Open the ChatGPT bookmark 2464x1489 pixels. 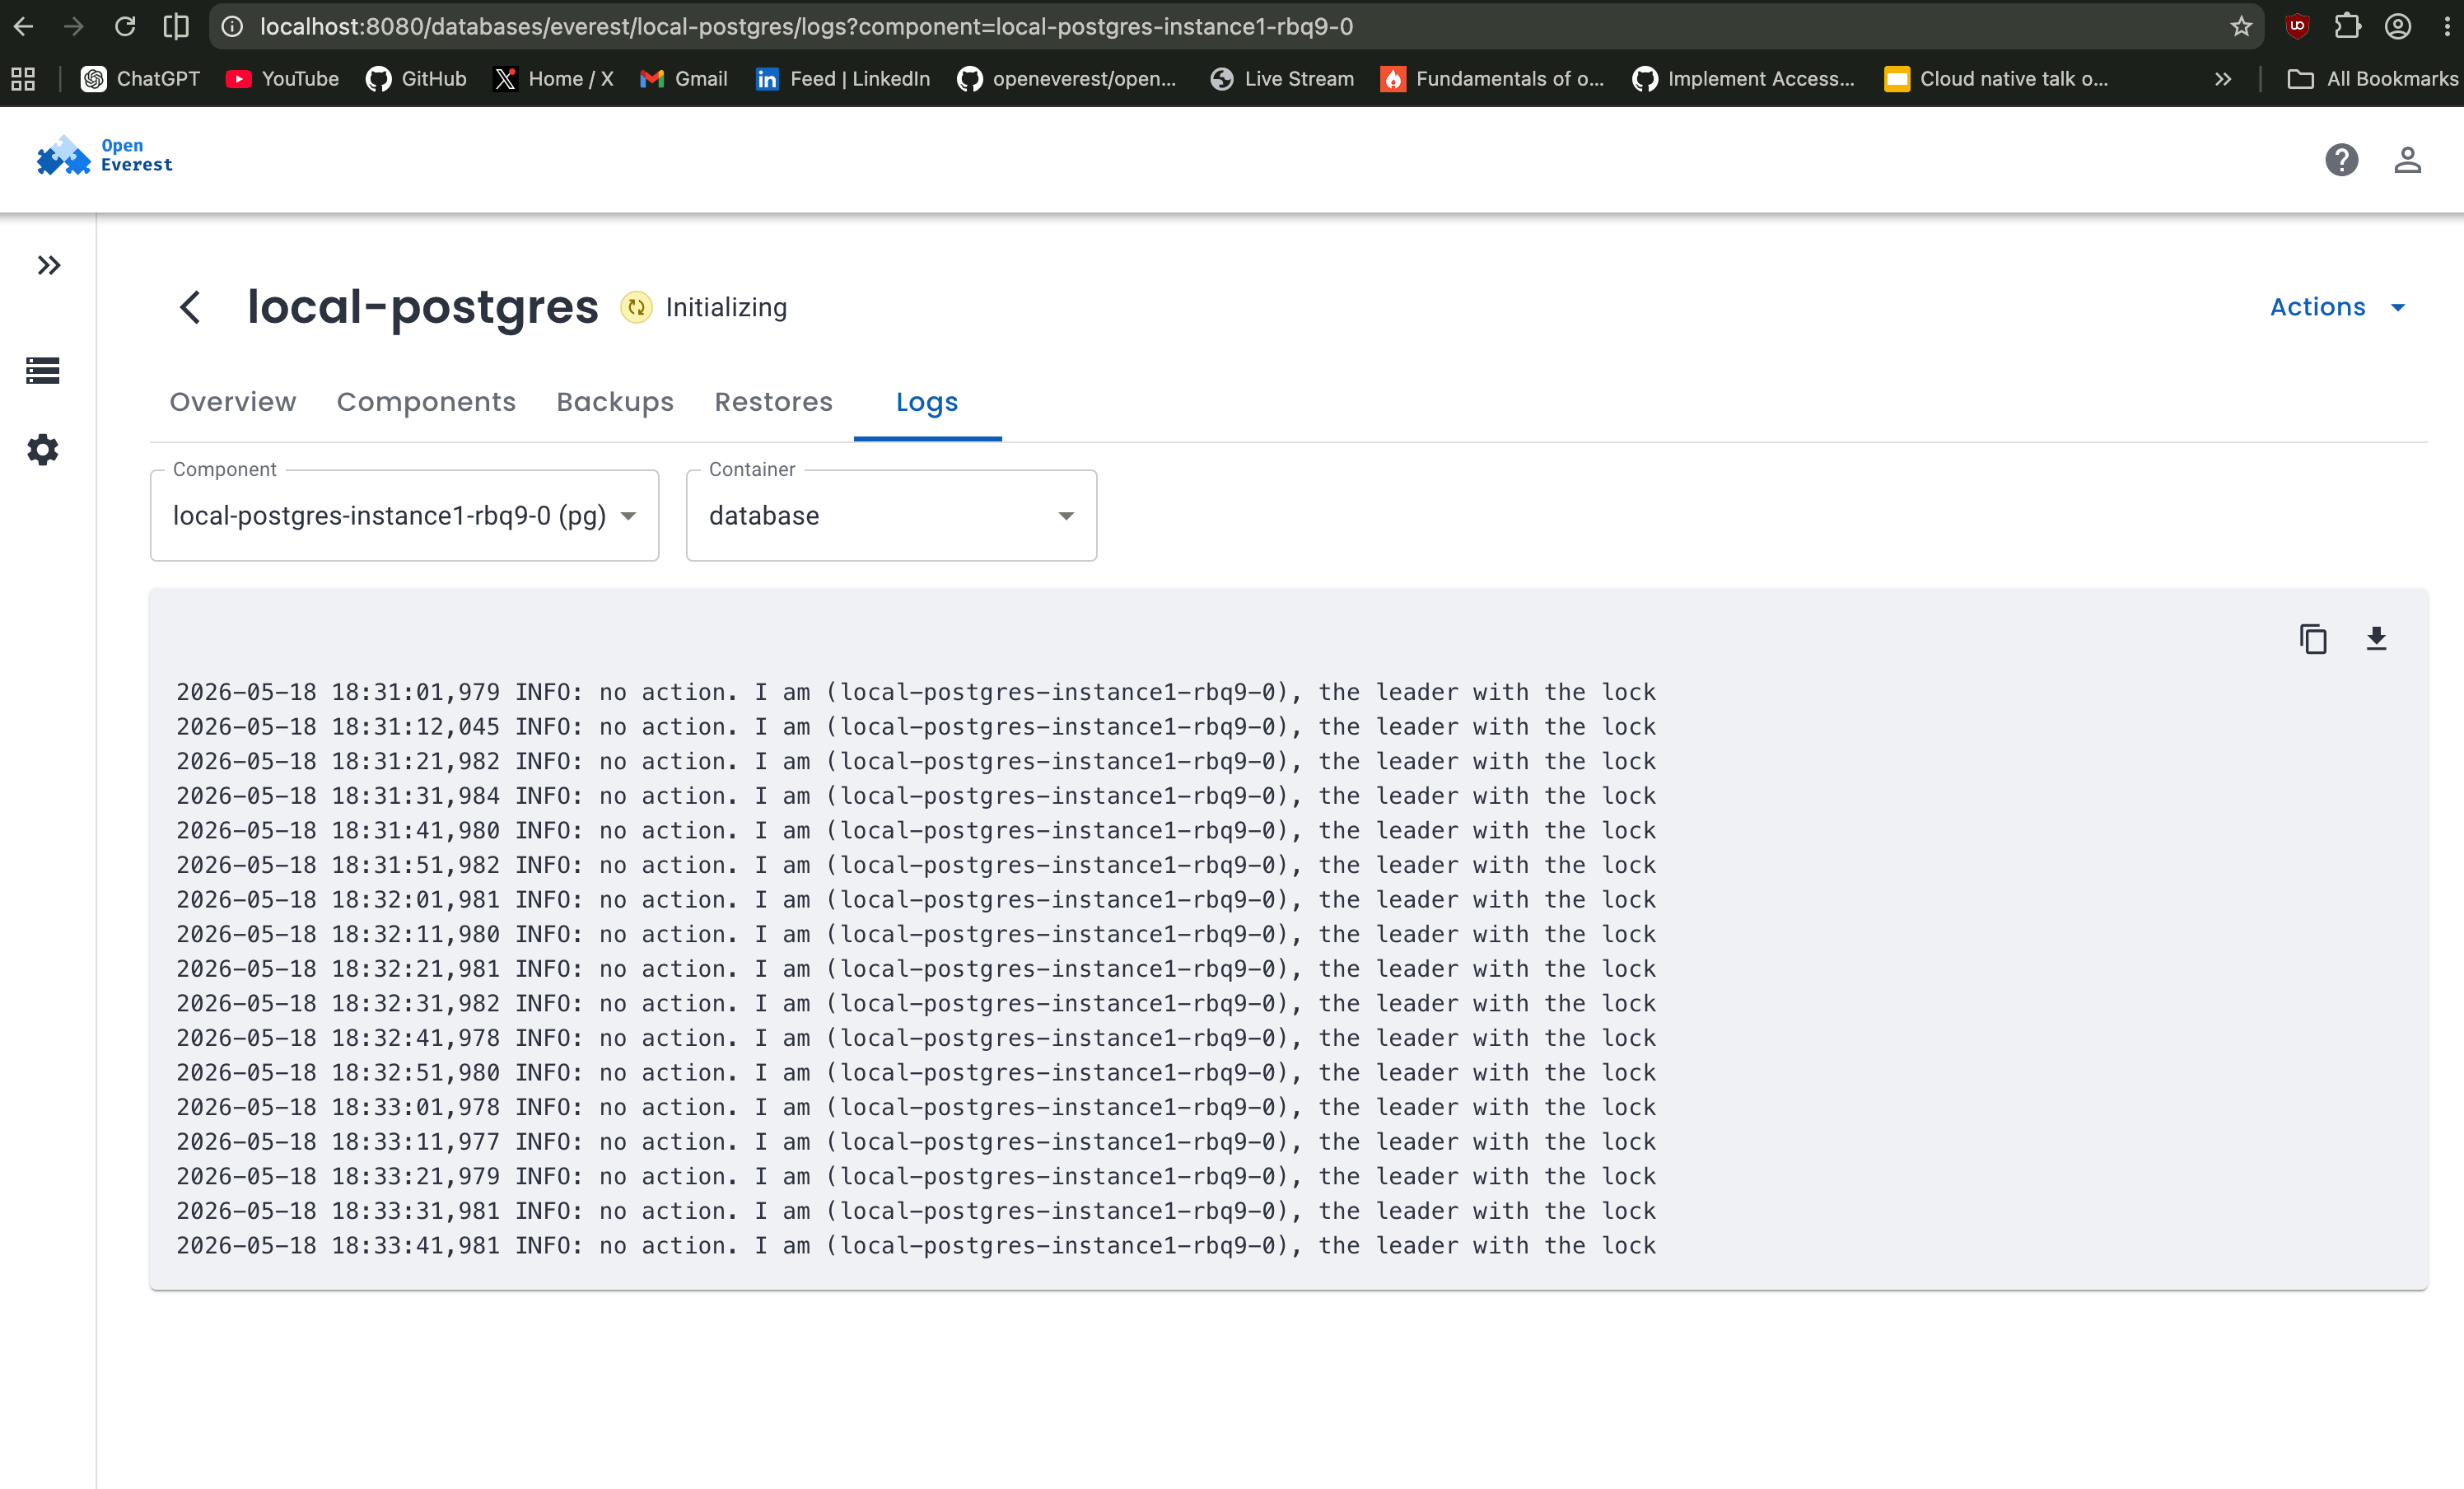point(140,79)
